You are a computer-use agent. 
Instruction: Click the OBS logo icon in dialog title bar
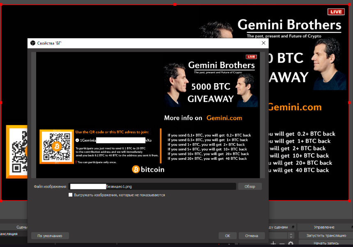pyautogui.click(x=33, y=43)
